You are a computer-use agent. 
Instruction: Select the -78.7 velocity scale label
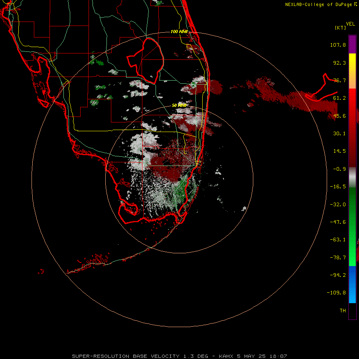[x=338, y=258]
